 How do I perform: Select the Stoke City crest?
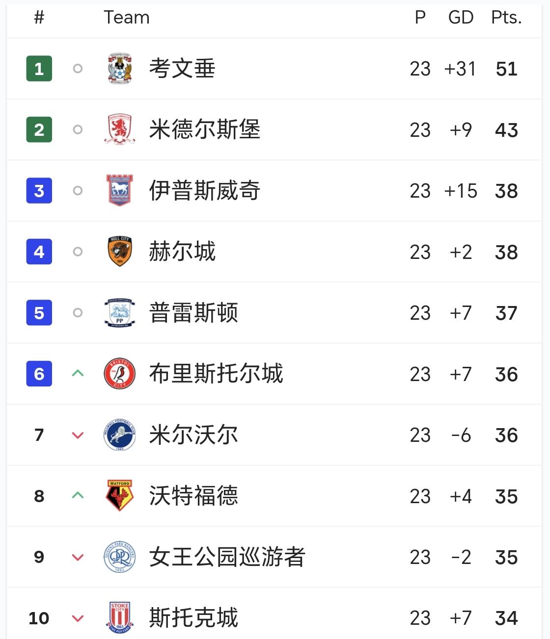click(120, 618)
